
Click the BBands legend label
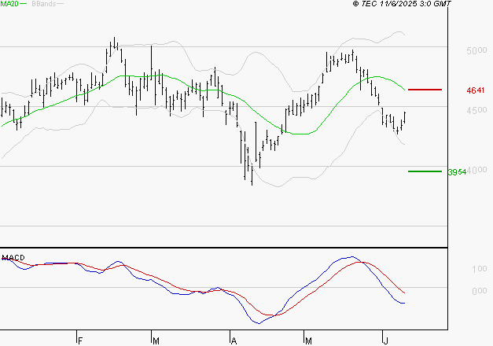click(44, 4)
